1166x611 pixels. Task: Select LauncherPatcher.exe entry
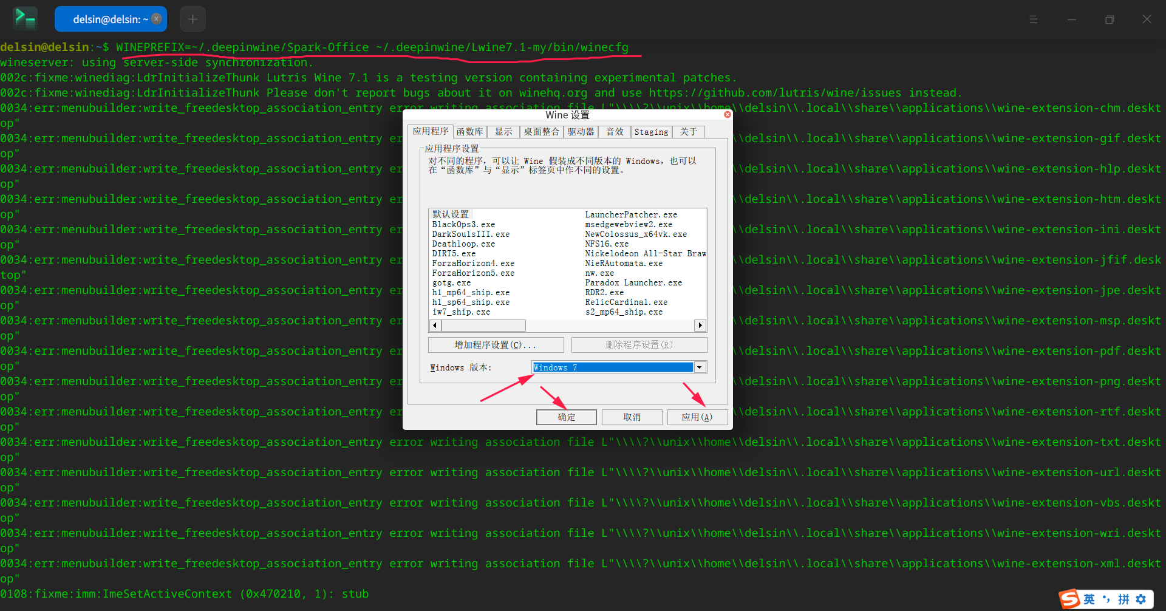click(631, 214)
